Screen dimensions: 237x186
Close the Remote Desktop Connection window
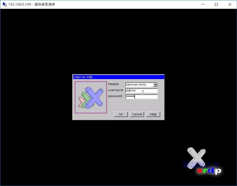[230, 4]
